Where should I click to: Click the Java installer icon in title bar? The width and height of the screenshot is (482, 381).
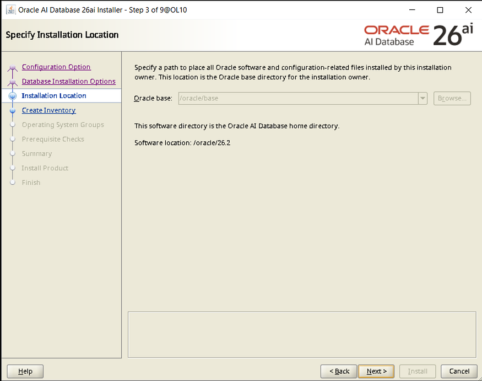pos(11,10)
